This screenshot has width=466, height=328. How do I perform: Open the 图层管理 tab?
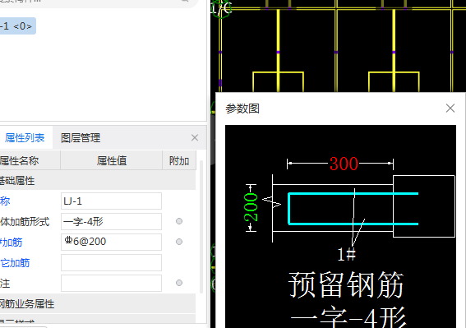81,138
